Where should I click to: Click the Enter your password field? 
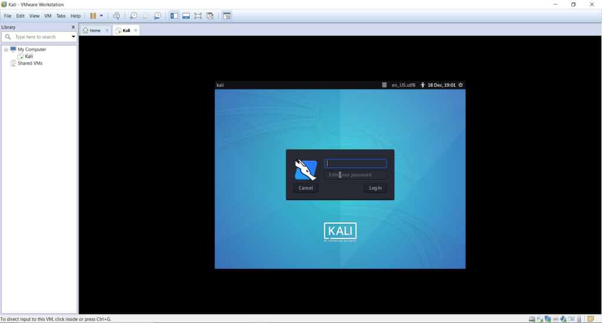pyautogui.click(x=356, y=175)
